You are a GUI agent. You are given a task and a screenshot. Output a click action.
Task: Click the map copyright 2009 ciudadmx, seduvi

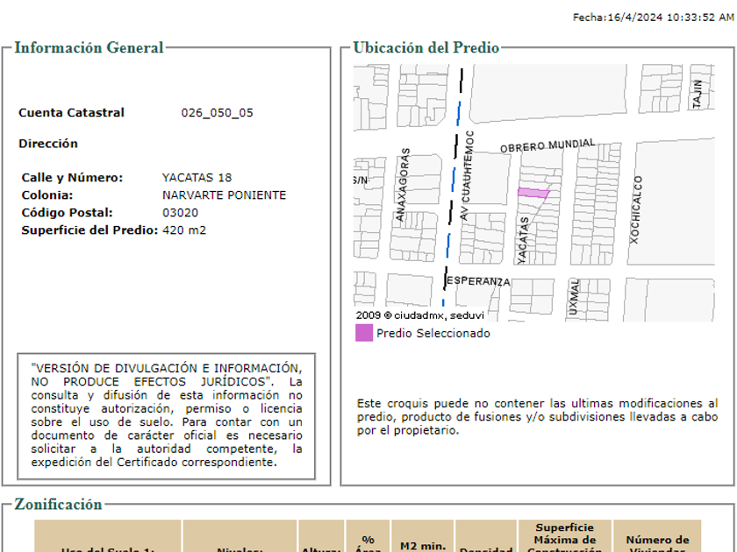click(x=419, y=315)
